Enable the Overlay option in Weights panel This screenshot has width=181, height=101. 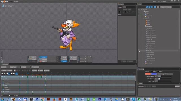pos(121,12)
